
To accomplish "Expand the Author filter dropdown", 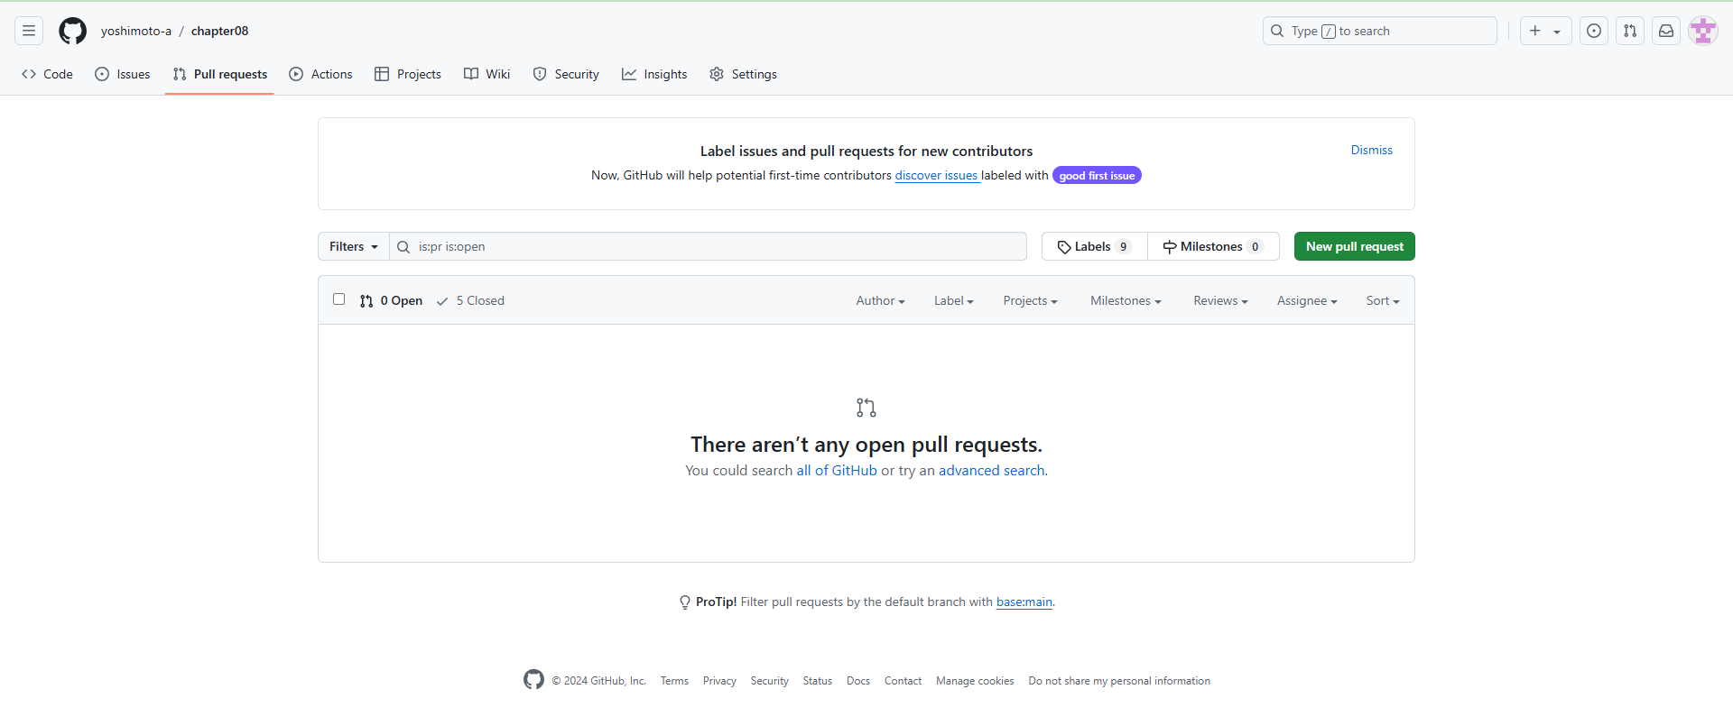I will 880,301.
